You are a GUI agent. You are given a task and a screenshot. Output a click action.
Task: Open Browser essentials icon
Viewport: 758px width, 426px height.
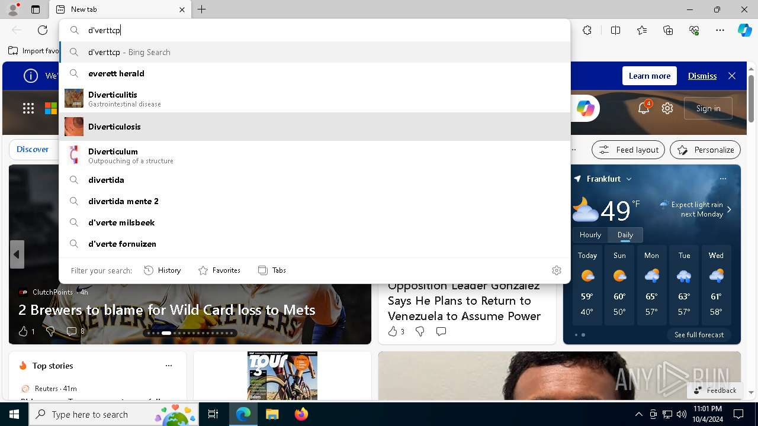coord(694,30)
